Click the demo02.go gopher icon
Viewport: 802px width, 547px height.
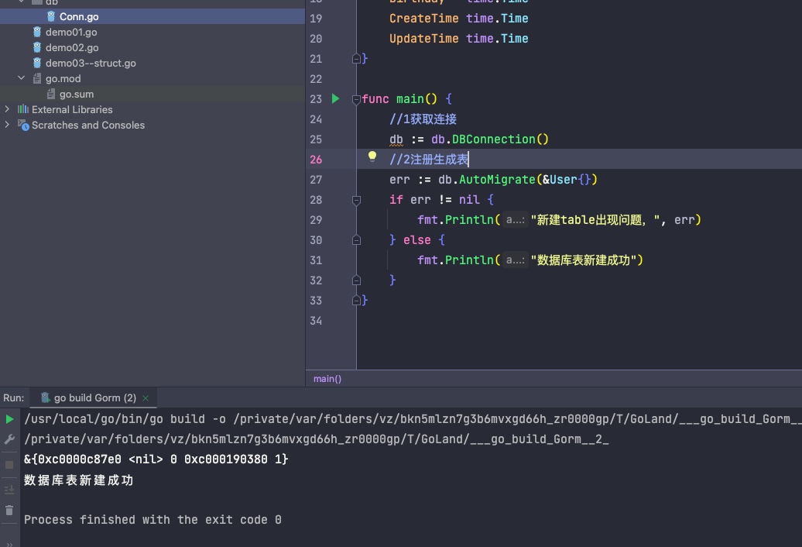[37, 47]
